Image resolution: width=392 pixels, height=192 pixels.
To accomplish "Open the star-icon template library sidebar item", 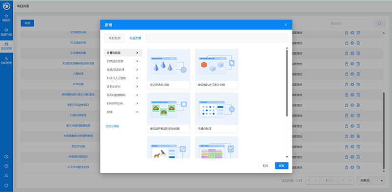I will pos(6,18).
